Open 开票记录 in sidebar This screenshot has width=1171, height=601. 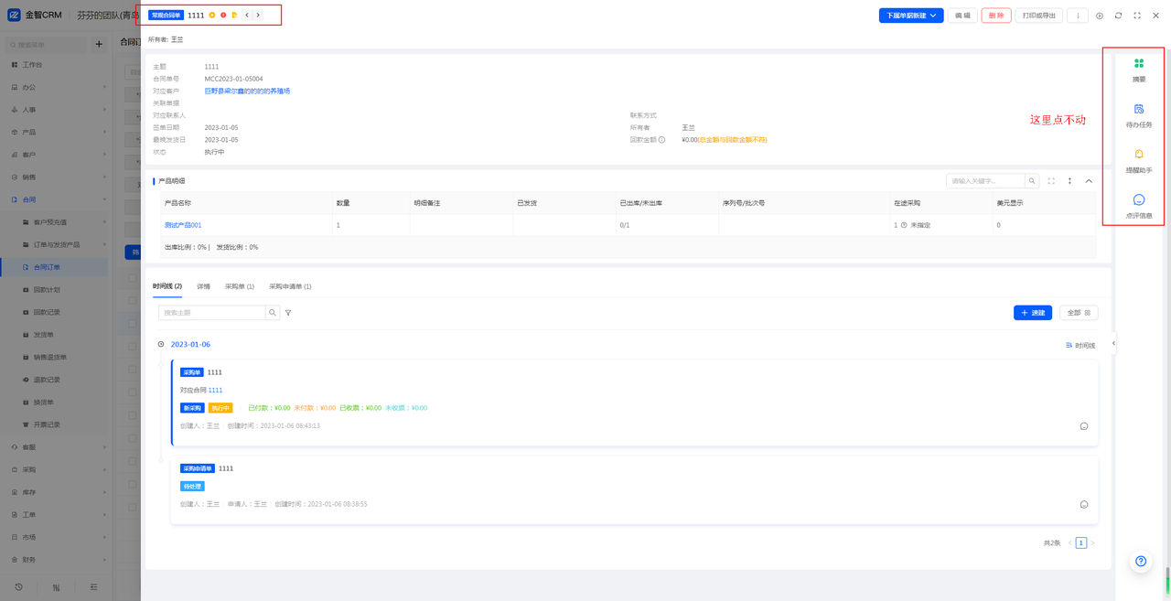pyautogui.click(x=47, y=424)
